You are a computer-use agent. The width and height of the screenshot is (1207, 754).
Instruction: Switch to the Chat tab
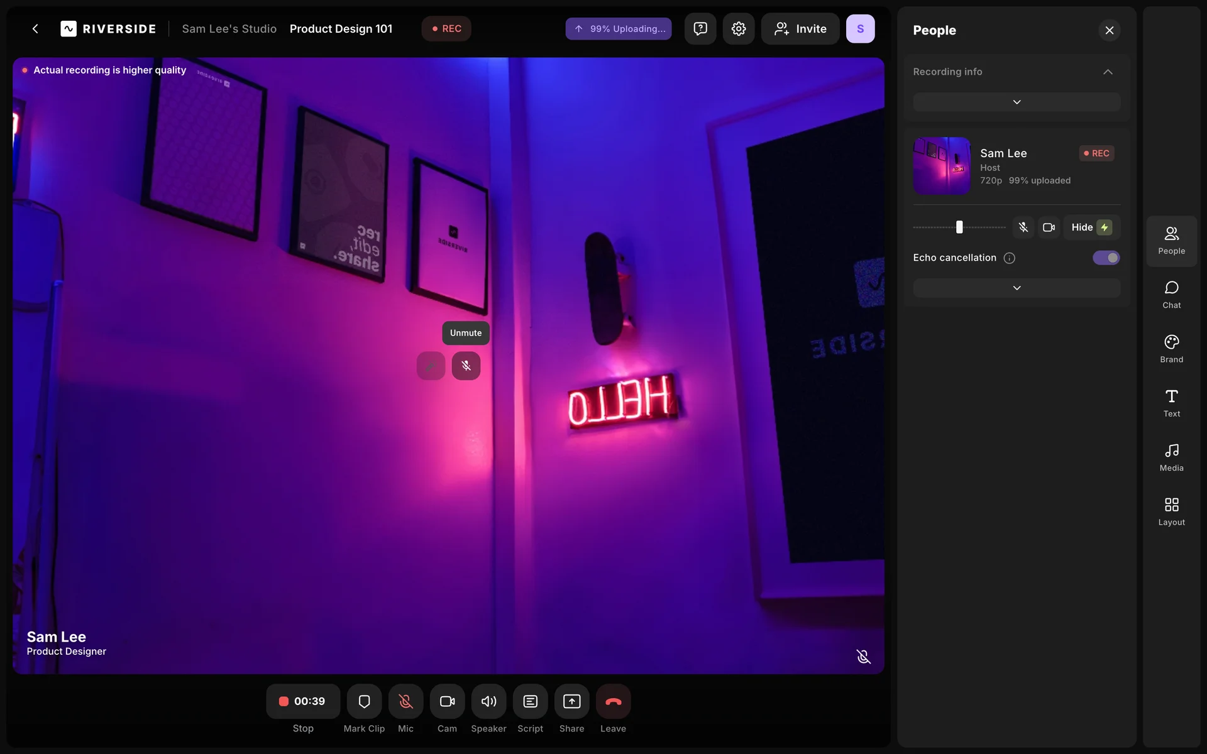coord(1171,295)
